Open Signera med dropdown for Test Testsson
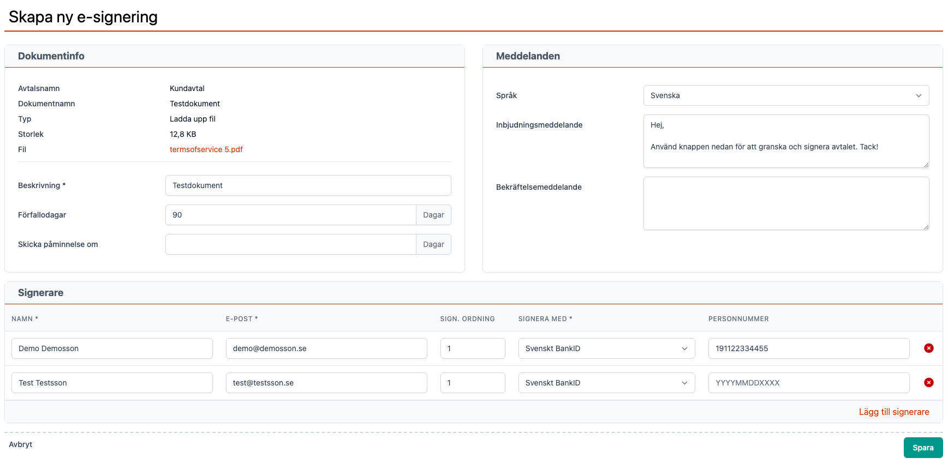This screenshot has height=464, width=948. click(606, 383)
